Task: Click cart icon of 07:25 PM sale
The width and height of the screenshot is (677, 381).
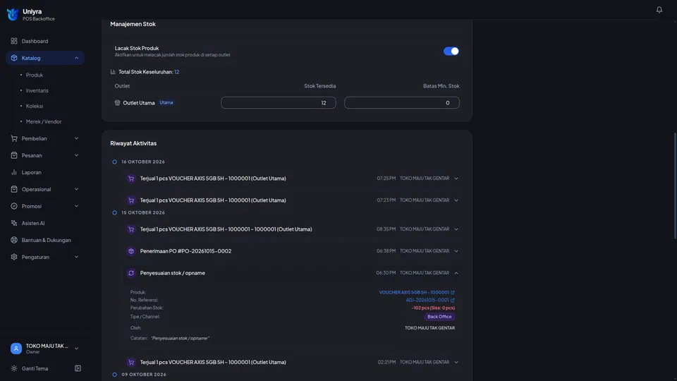Action: click(x=131, y=179)
